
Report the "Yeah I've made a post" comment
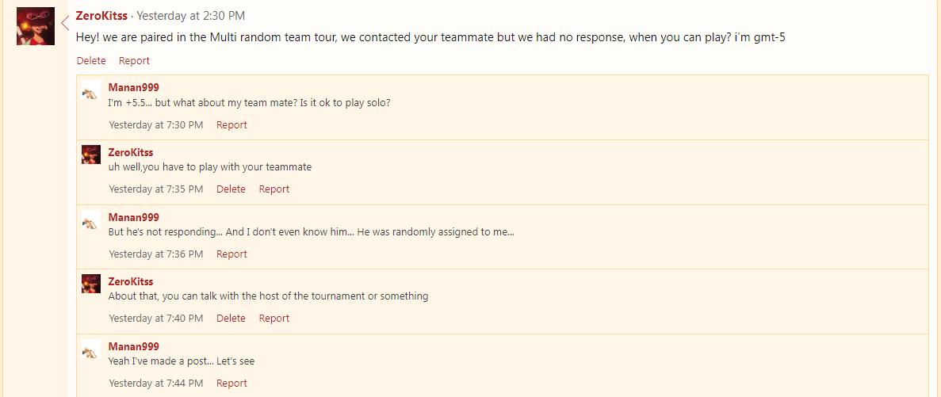click(231, 383)
